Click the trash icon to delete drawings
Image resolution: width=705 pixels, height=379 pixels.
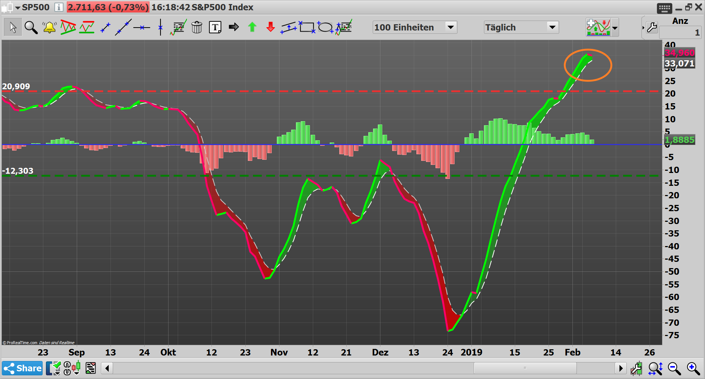pyautogui.click(x=197, y=27)
